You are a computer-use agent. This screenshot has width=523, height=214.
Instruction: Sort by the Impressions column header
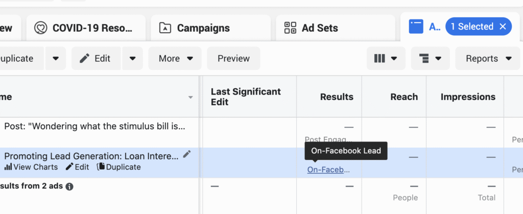click(468, 97)
